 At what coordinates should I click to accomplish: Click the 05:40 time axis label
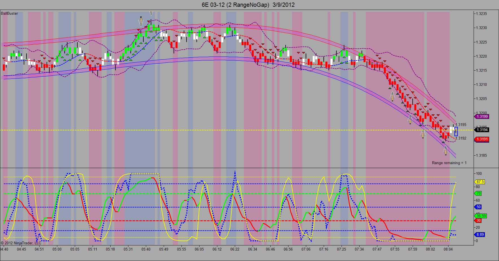pyautogui.click(x=146, y=249)
